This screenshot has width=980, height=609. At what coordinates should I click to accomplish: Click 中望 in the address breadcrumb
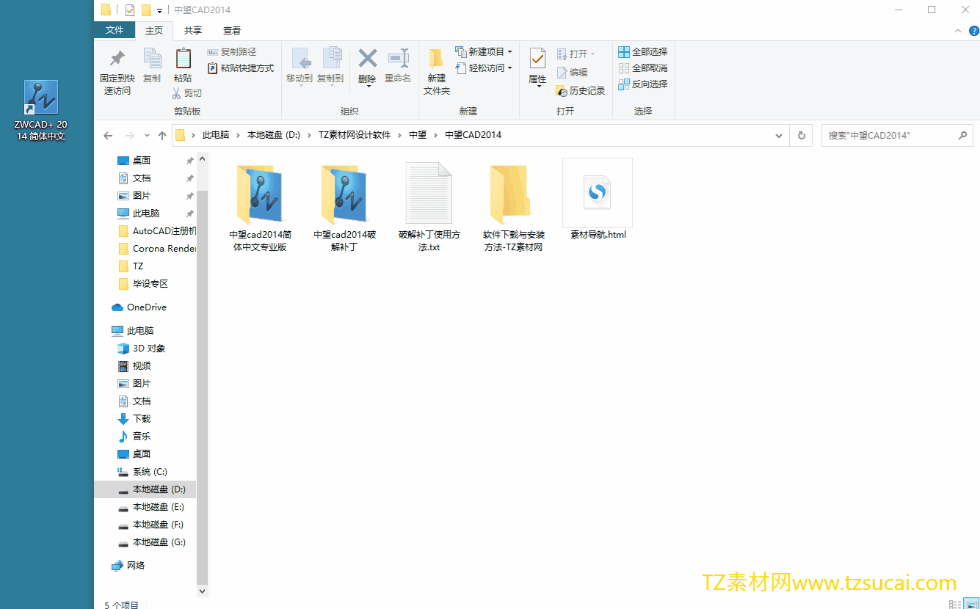[418, 135]
